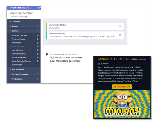Expand the Visit Behaviour chevron
Image resolution: width=160 pixels, height=122 pixels.
[x=38, y=69]
